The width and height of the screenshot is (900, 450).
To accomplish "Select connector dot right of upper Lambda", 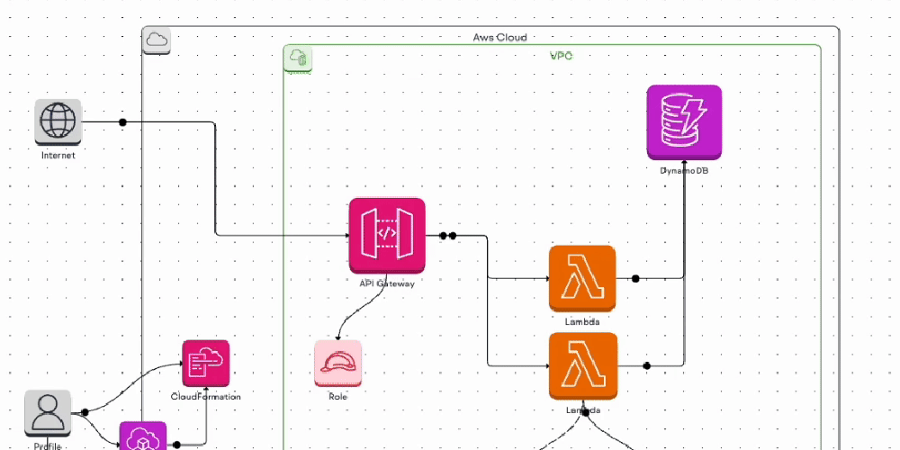I will click(x=635, y=279).
